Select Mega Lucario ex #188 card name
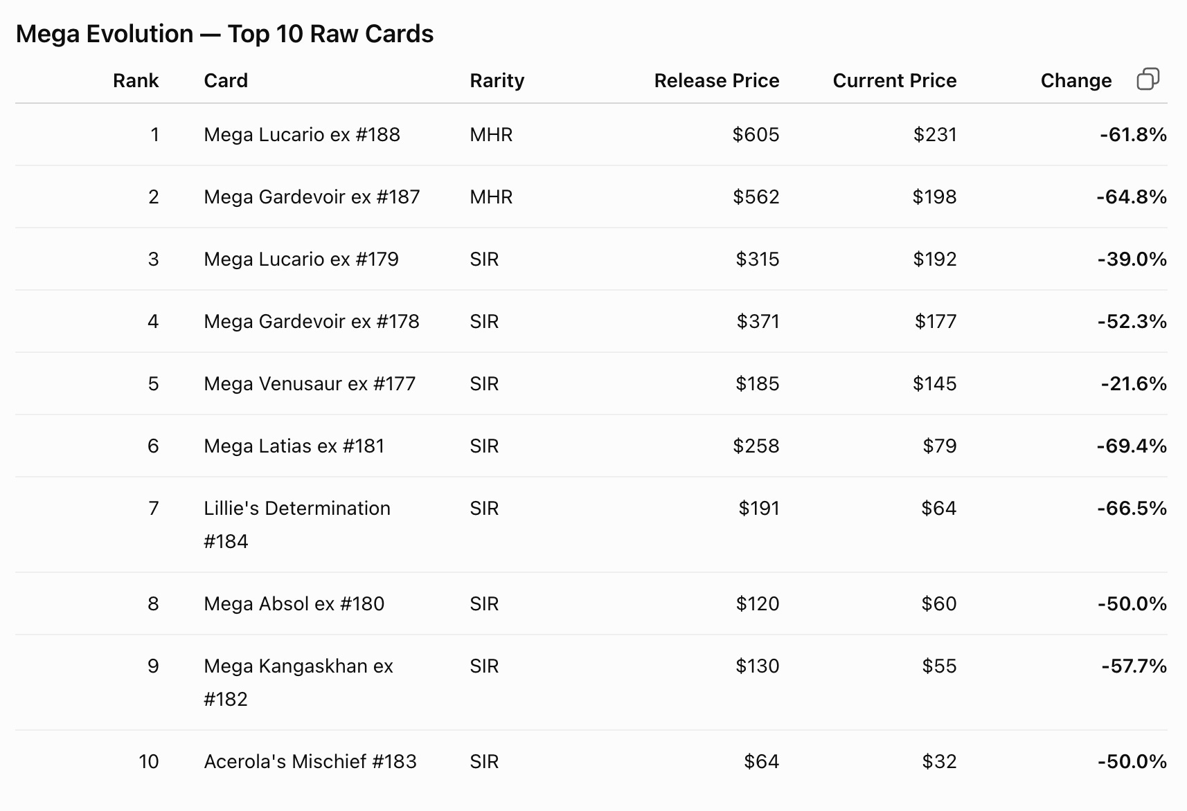1187x811 pixels. coord(302,134)
